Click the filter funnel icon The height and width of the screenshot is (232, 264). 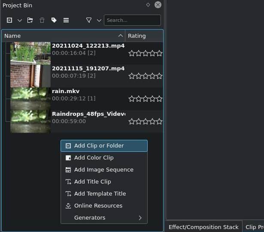(x=89, y=20)
